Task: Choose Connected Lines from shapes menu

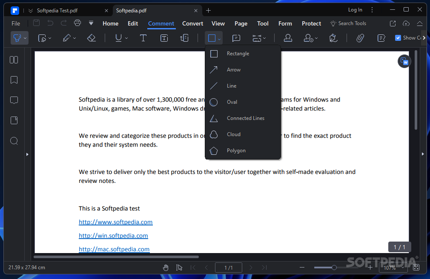Action: (243, 118)
